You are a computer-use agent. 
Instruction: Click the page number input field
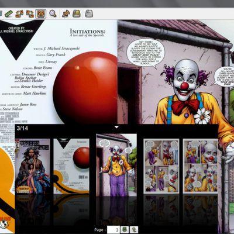[113, 230]
